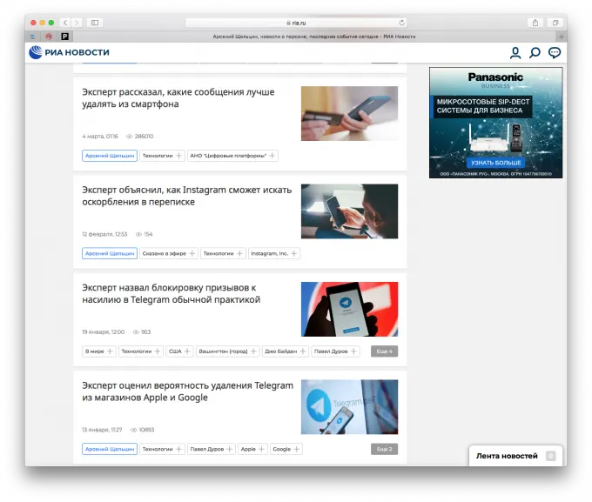Expand hidden tags with 'Ещё 4' button

(x=384, y=351)
